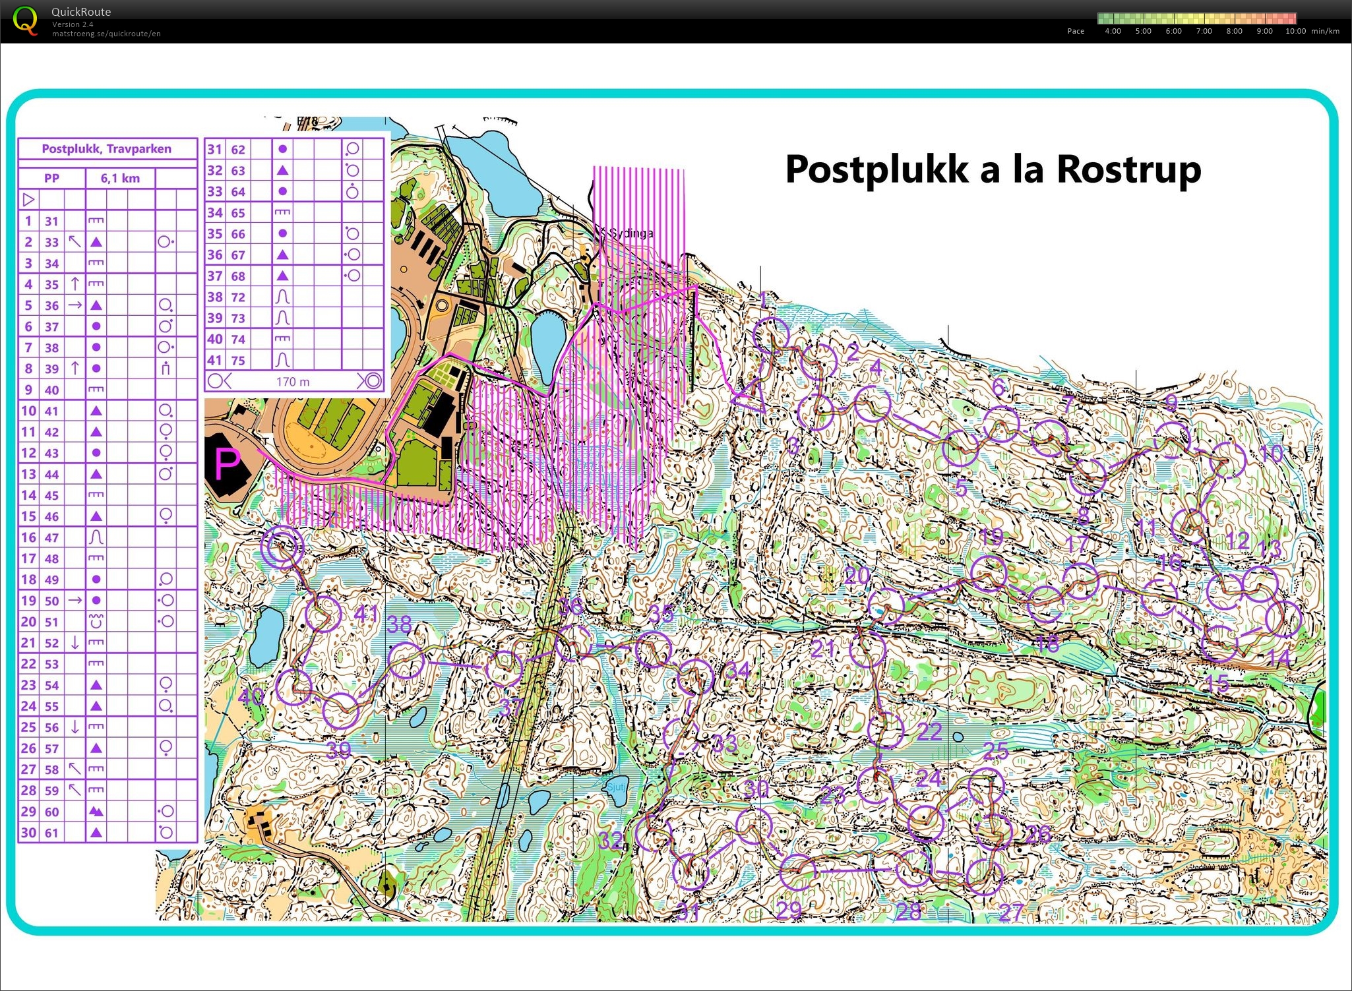Click control circle 27 on the map
This screenshot has height=991, width=1352.
[x=984, y=877]
